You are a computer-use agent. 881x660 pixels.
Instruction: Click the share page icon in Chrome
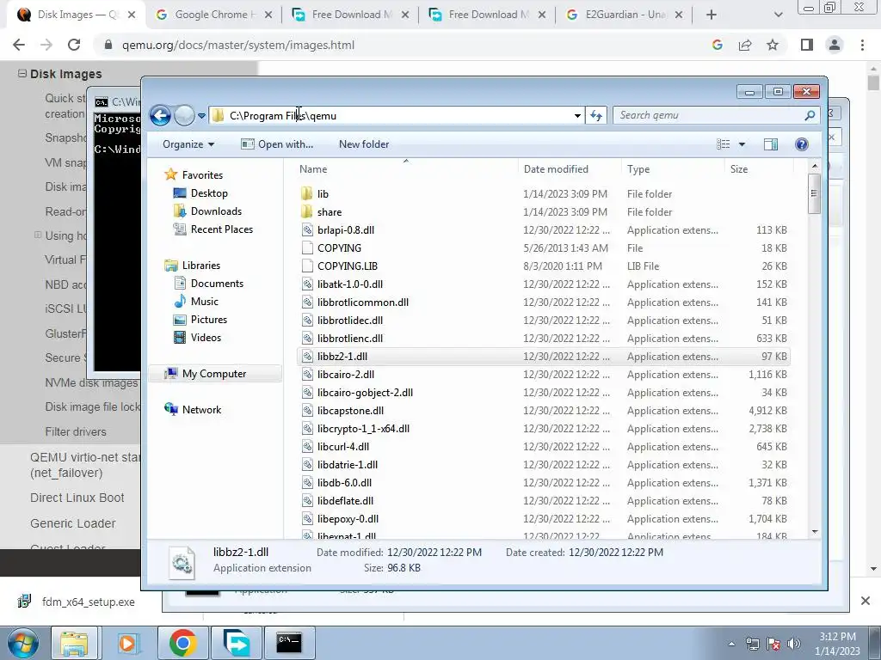tap(745, 45)
